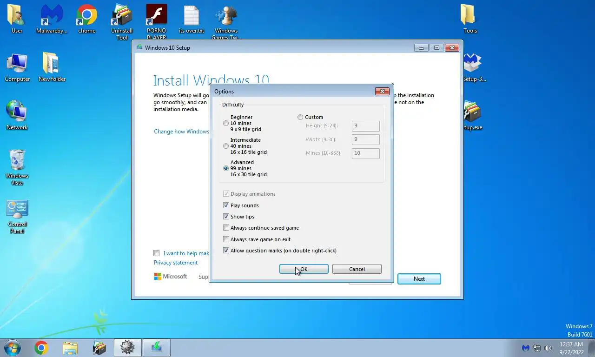Open the Windows Vista recycle bin icon
This screenshot has height=357, width=595.
coord(17,167)
